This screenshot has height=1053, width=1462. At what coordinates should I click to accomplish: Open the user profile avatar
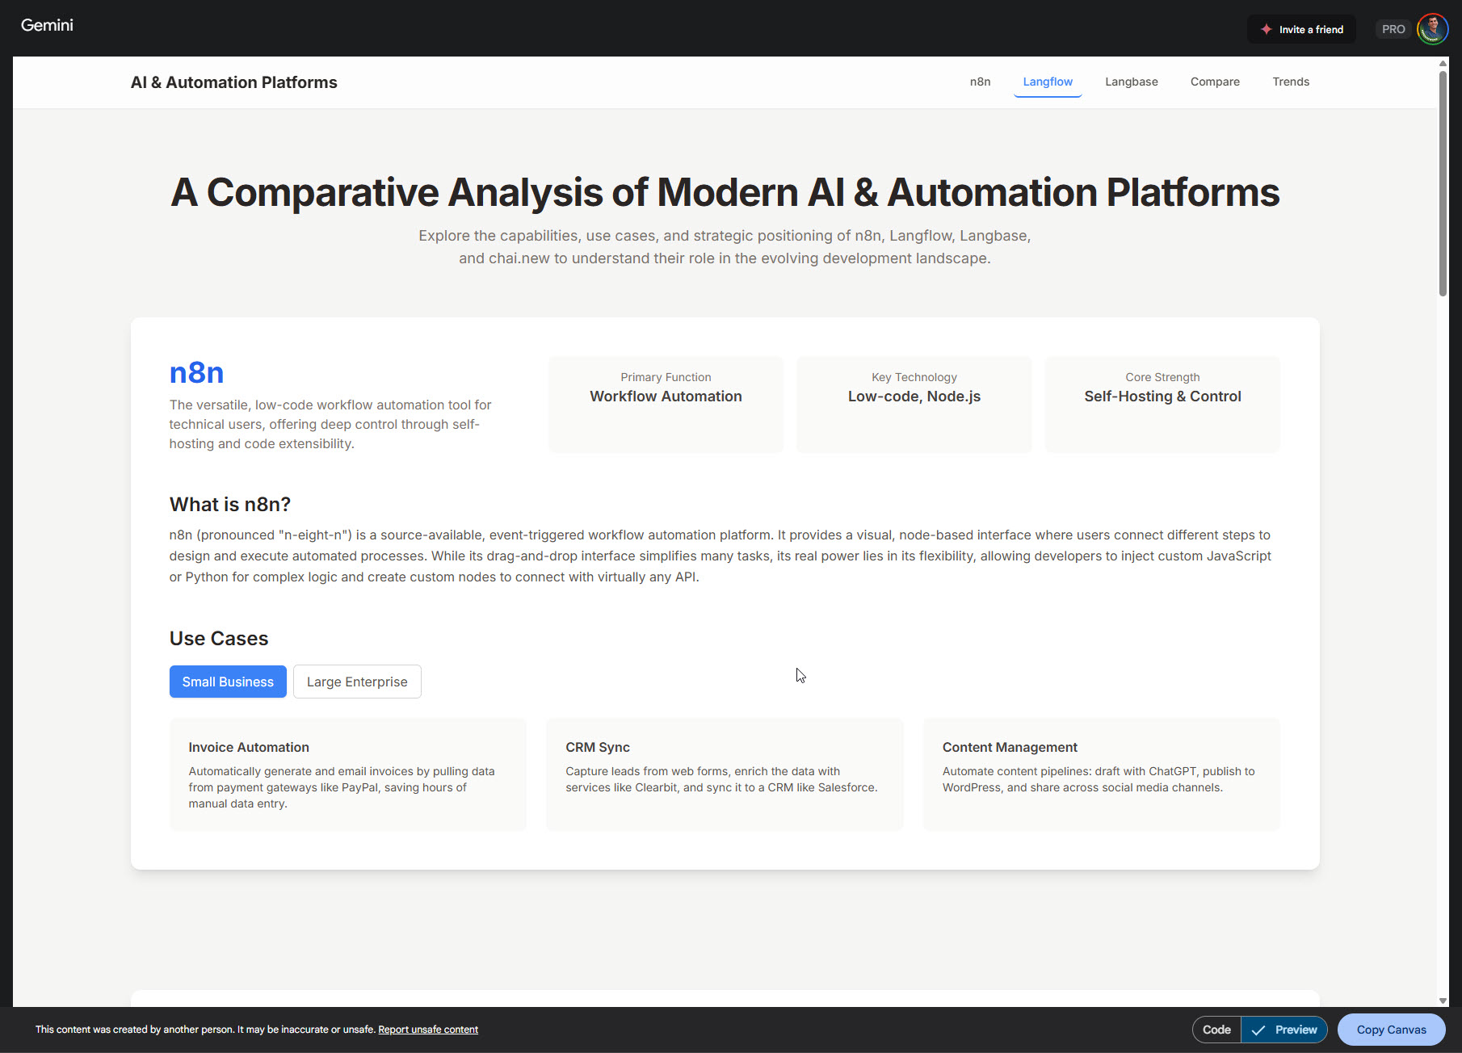[x=1432, y=29]
